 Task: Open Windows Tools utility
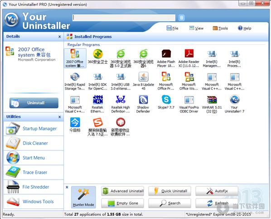point(34,201)
